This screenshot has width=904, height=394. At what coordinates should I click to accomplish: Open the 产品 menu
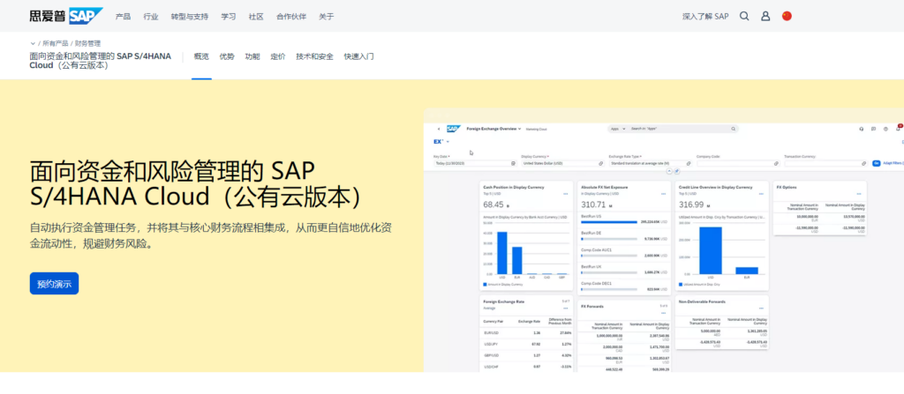(x=123, y=16)
